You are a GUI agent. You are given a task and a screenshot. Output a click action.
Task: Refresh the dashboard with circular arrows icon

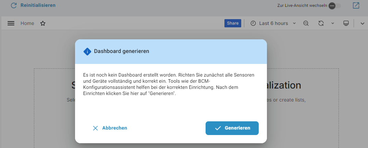[x=321, y=23]
